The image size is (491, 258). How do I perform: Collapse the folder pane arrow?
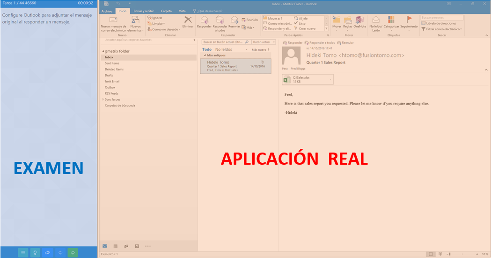pyautogui.click(x=194, y=40)
